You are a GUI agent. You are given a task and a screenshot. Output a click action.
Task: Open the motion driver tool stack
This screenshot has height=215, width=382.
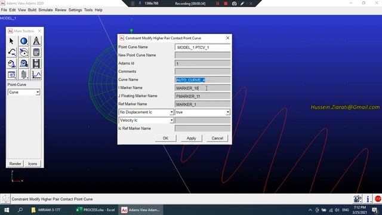tap(24, 64)
